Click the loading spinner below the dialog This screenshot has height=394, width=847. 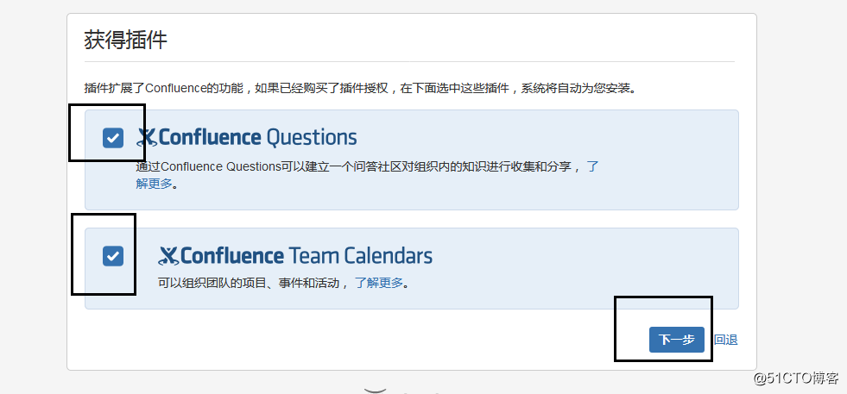pyautogui.click(x=377, y=390)
